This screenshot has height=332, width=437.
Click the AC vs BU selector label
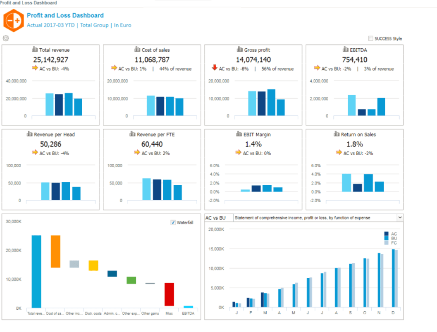pyautogui.click(x=216, y=217)
